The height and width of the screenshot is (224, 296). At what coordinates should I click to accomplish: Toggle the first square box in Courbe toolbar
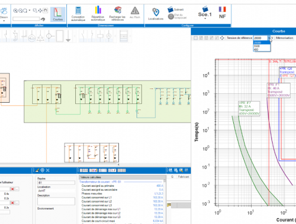[196, 38]
